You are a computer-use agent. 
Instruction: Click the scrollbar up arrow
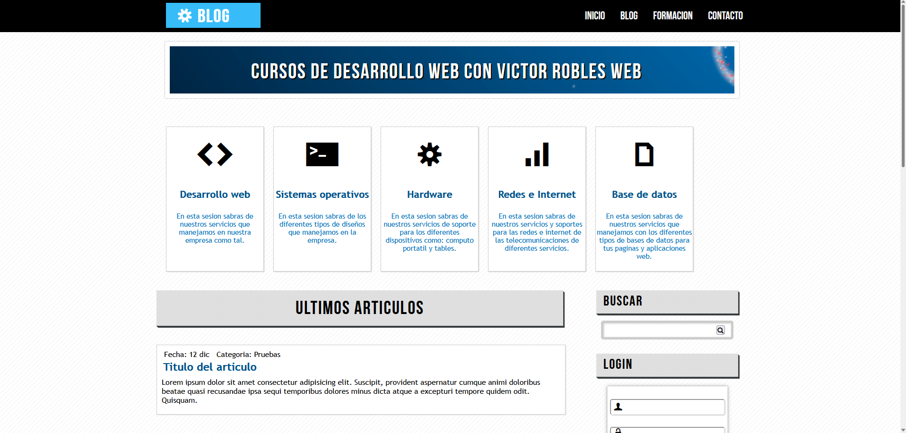click(x=903, y=3)
